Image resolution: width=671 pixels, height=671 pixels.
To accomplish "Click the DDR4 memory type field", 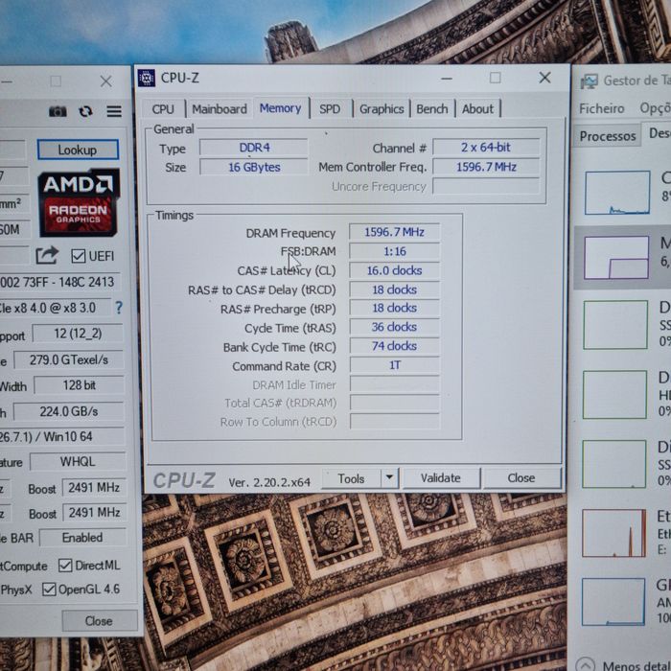I will click(x=254, y=148).
